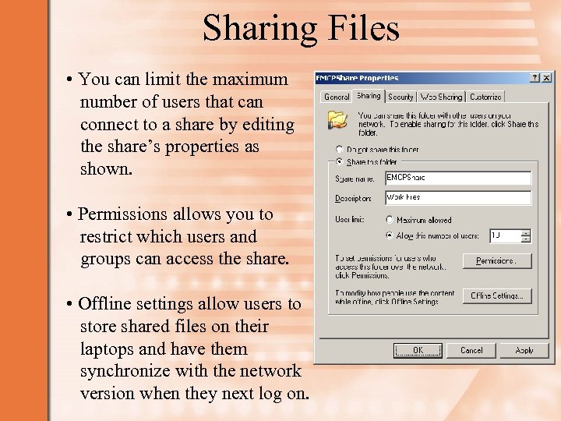
Task: Click the shared folder icon
Action: pyautogui.click(x=337, y=119)
